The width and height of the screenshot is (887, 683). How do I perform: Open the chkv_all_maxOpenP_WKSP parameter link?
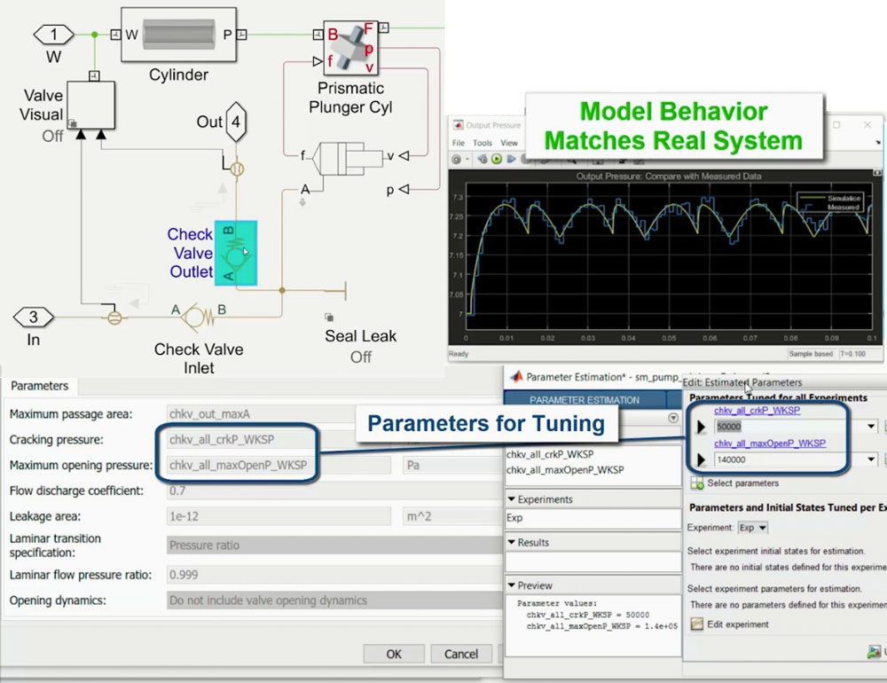point(769,442)
